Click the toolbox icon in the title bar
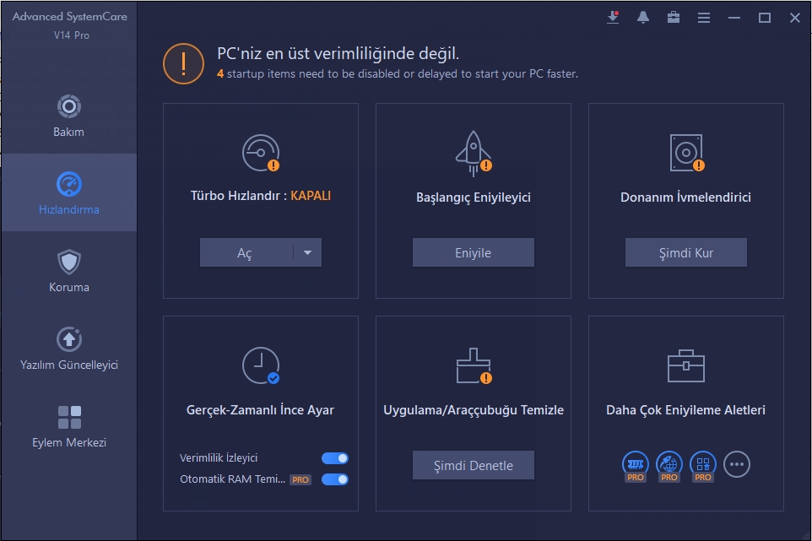Viewport: 812px width, 541px height. [x=673, y=18]
